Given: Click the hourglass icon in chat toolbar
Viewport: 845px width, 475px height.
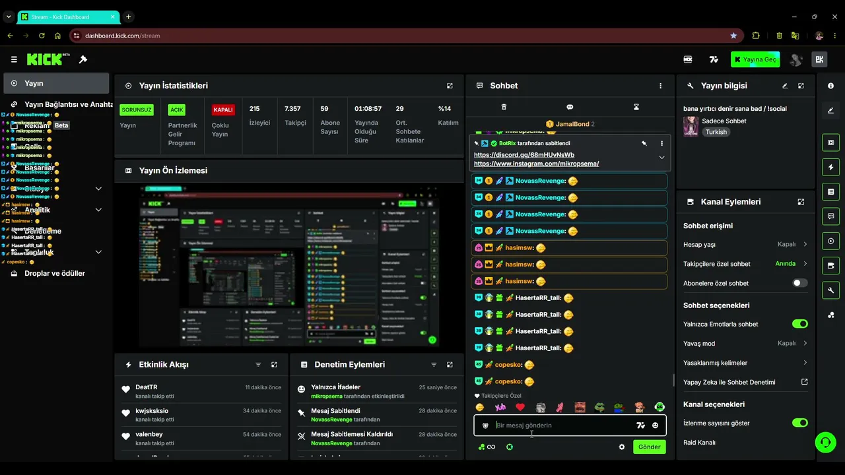Looking at the screenshot, I should [x=636, y=107].
